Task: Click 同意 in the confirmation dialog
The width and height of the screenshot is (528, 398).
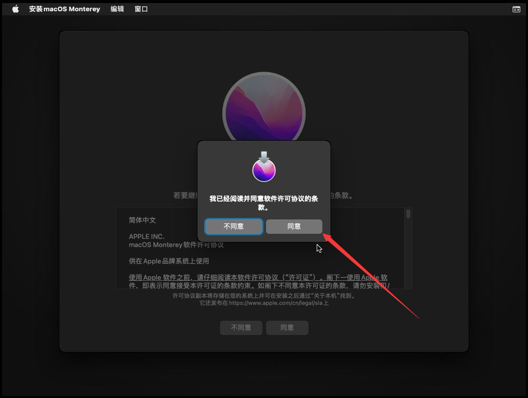Action: [x=294, y=226]
